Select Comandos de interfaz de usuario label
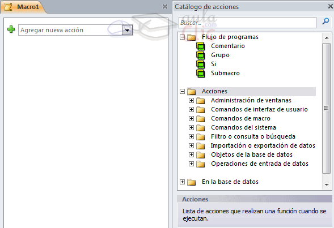Image resolution: width=334 pixels, height=228 pixels. click(x=259, y=109)
